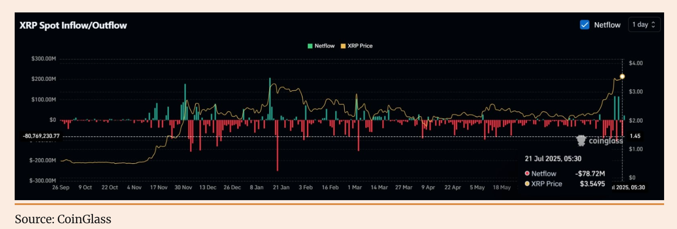Click the green Netflow legend swatch
The height and width of the screenshot is (229, 677).
310,46
